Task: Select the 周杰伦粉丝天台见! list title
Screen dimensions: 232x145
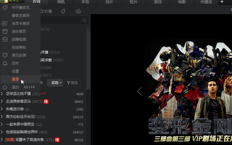Action: 21,117
